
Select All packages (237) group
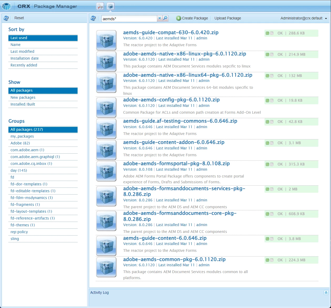click(x=43, y=129)
